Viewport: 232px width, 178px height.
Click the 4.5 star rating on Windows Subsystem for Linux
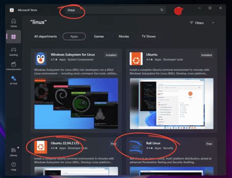54,60
